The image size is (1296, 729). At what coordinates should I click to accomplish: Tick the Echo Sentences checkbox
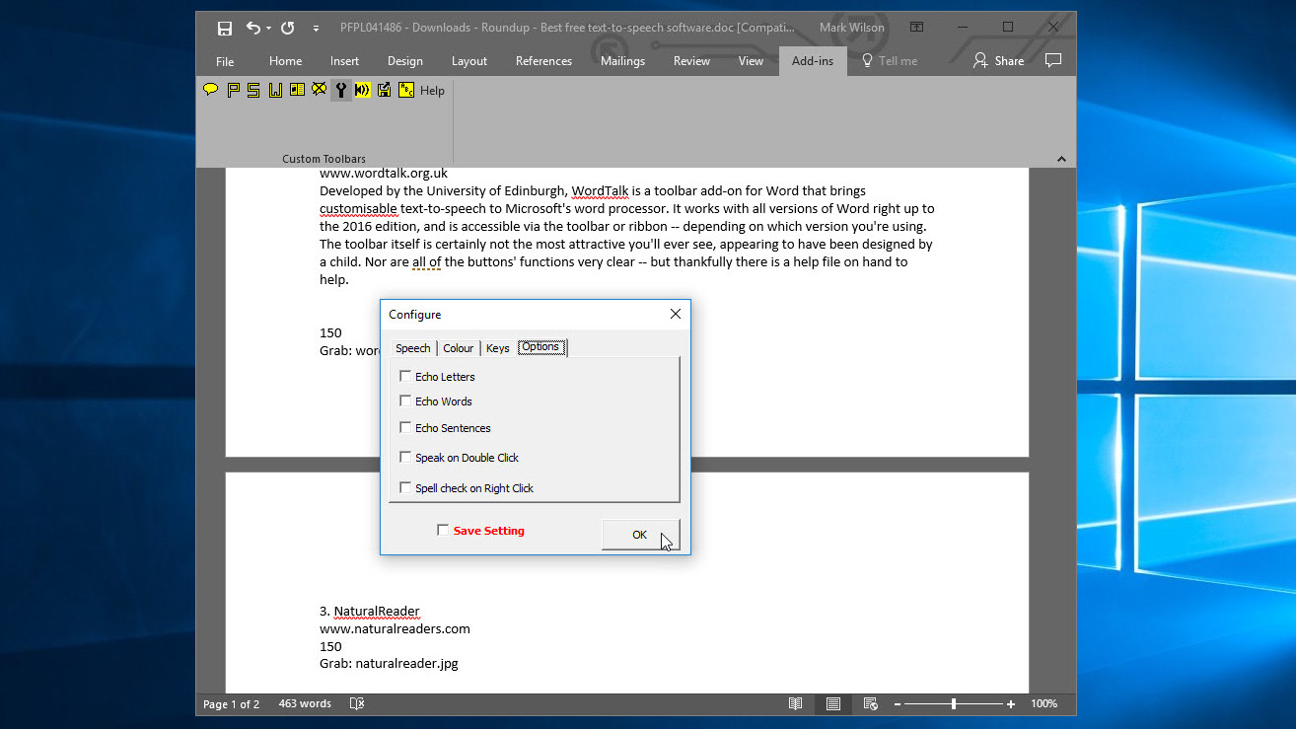pyautogui.click(x=405, y=427)
